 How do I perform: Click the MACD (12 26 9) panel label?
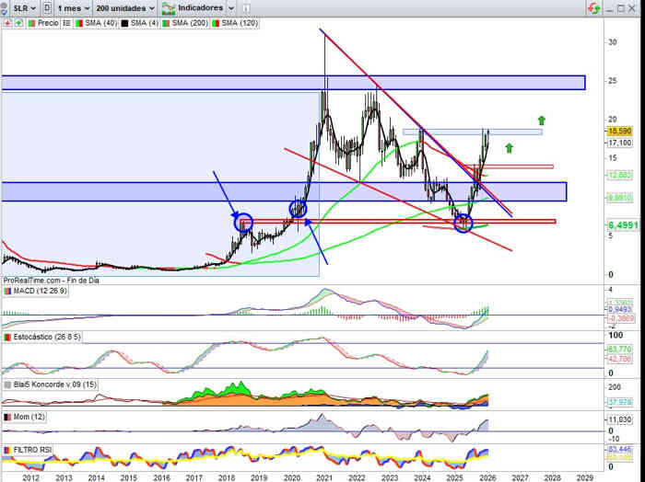pos(36,291)
